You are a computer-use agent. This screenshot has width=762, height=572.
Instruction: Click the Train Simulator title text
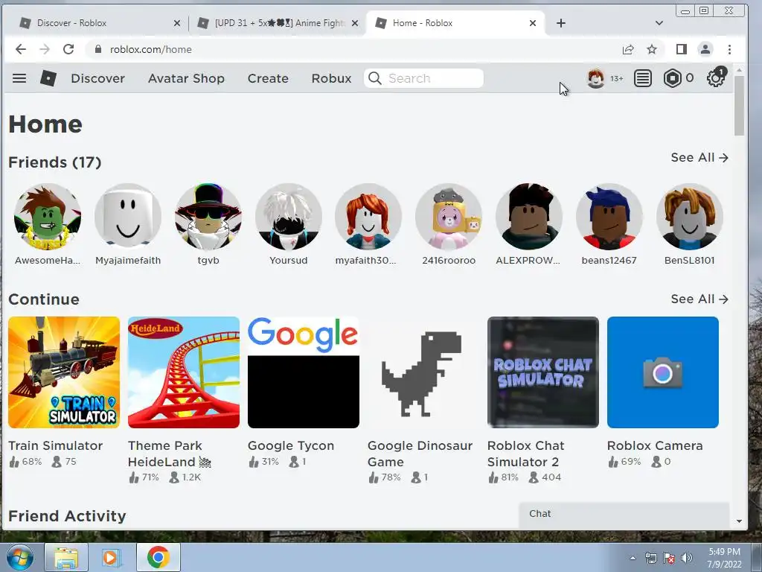coord(55,445)
